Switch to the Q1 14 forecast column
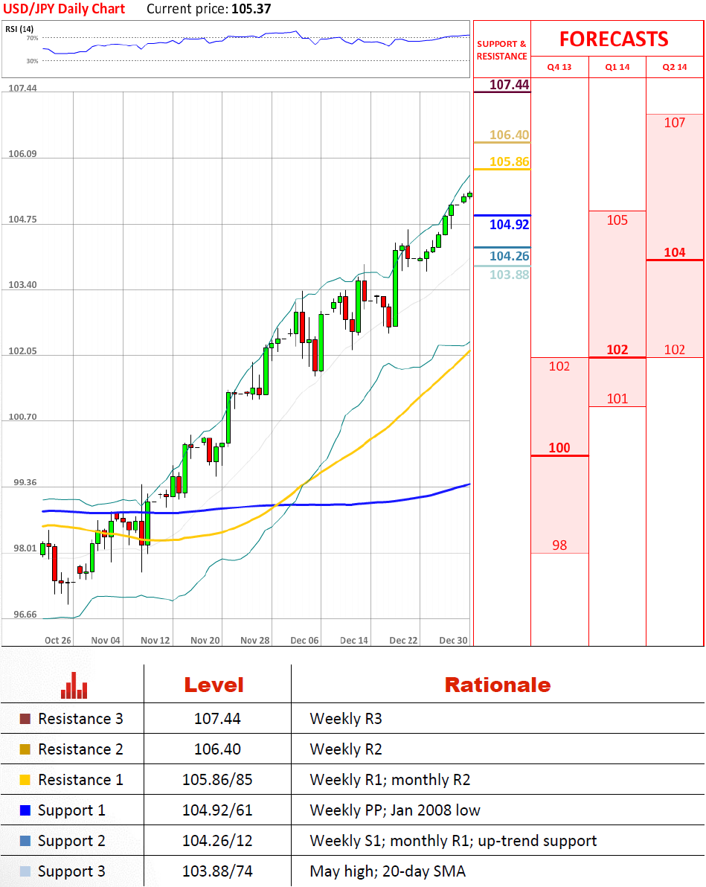The height and width of the screenshot is (887, 706). point(617,67)
